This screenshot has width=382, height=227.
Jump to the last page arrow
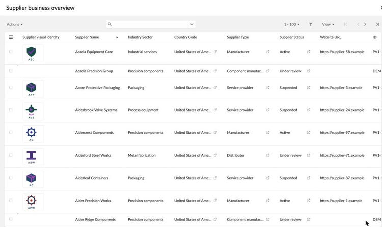tap(377, 24)
